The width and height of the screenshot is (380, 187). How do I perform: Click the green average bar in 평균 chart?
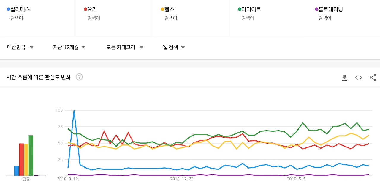[x=31, y=155]
